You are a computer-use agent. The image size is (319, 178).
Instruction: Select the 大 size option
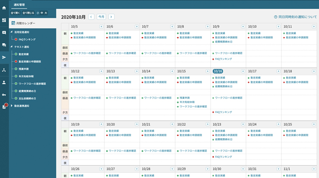click(x=46, y=13)
